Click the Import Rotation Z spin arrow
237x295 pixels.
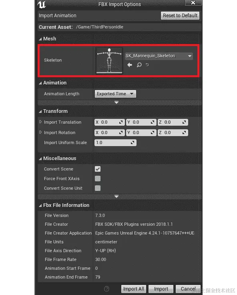pyautogui.click(x=184, y=132)
